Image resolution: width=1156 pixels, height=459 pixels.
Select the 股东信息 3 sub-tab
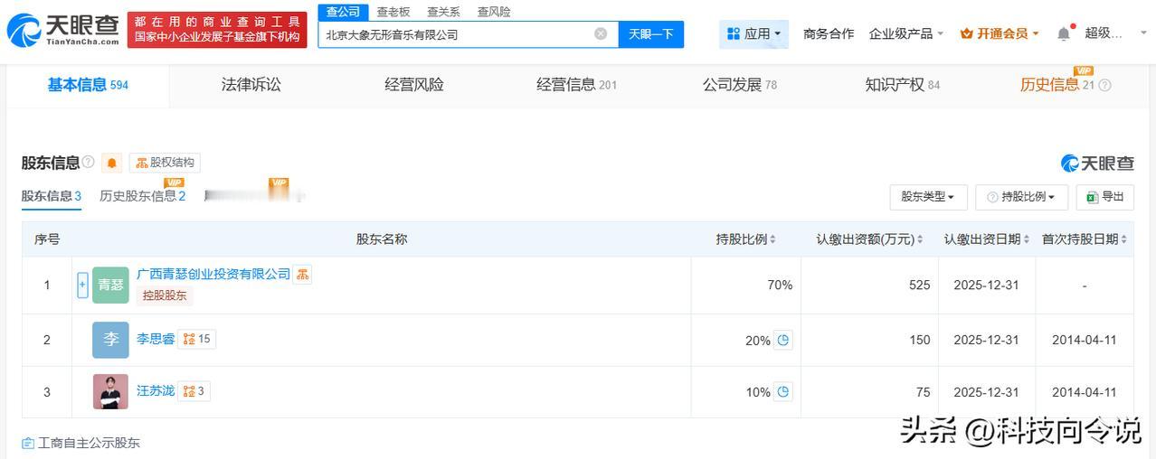(52, 196)
